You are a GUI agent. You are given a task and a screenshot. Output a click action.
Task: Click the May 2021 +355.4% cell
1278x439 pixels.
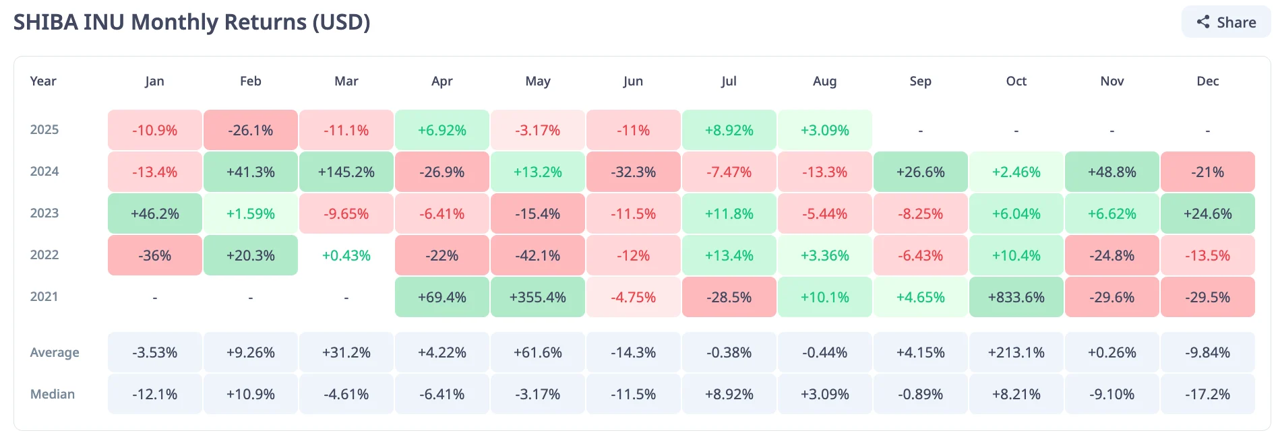point(538,297)
